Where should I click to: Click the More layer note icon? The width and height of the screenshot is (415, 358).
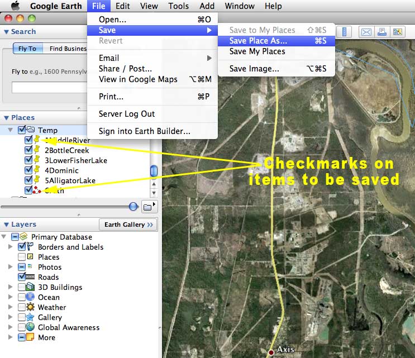click(x=30, y=337)
